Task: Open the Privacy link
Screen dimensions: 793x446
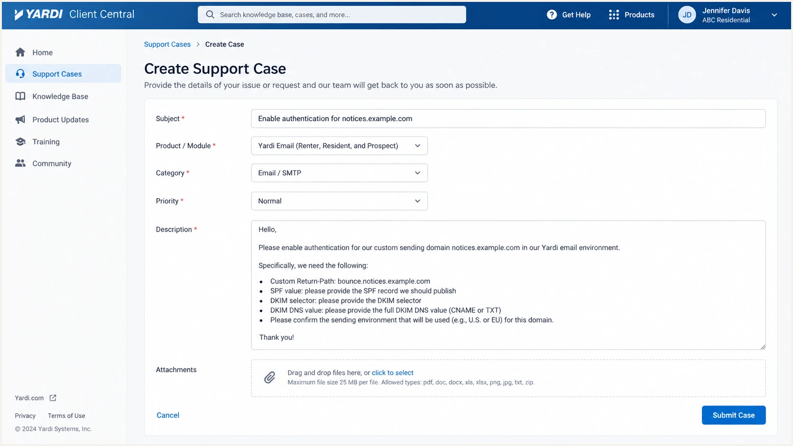Action: 25,416
